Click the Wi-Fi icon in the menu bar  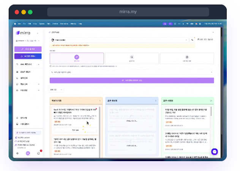tap(187, 24)
